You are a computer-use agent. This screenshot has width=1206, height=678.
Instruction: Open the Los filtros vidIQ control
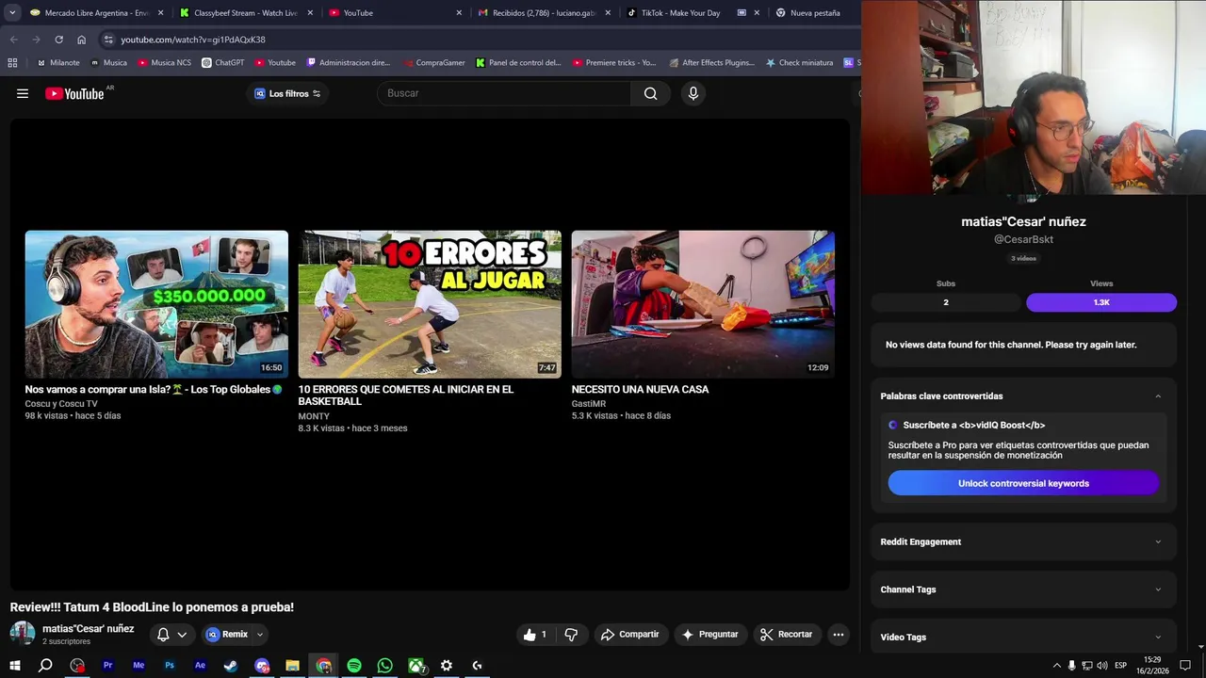pos(287,93)
